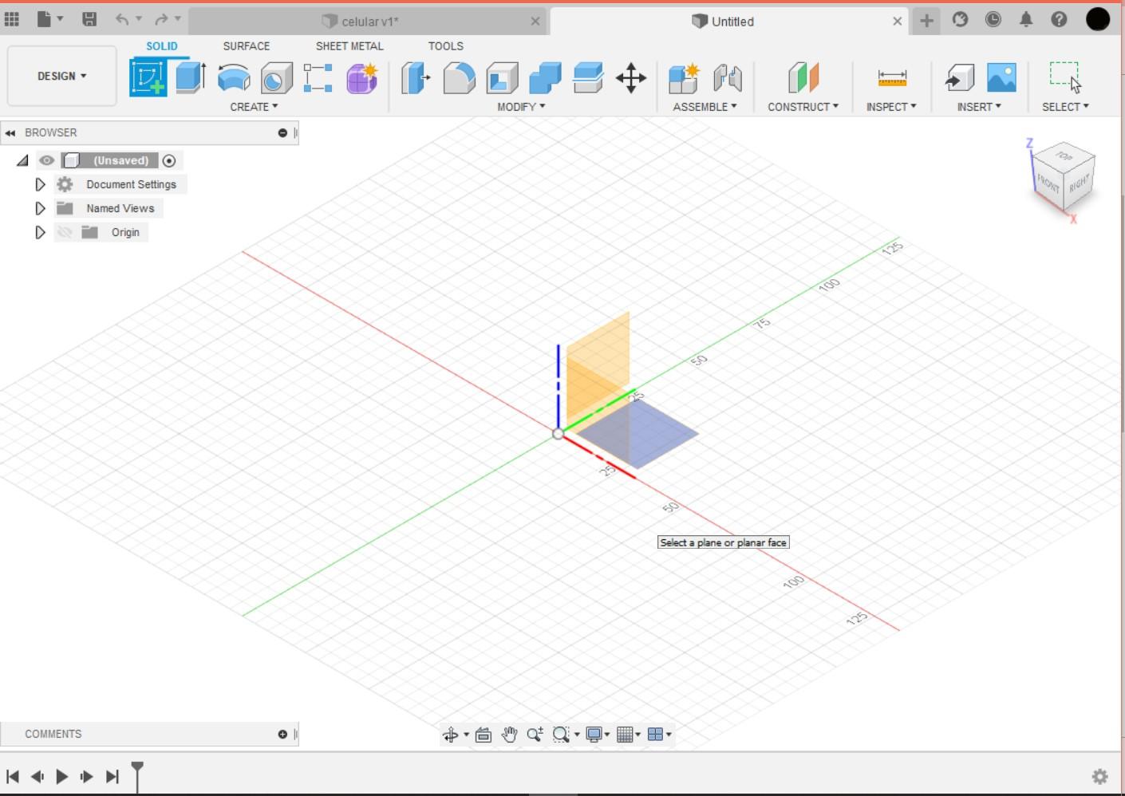Image resolution: width=1125 pixels, height=796 pixels.
Task: Select the Create Form tool
Action: (361, 78)
